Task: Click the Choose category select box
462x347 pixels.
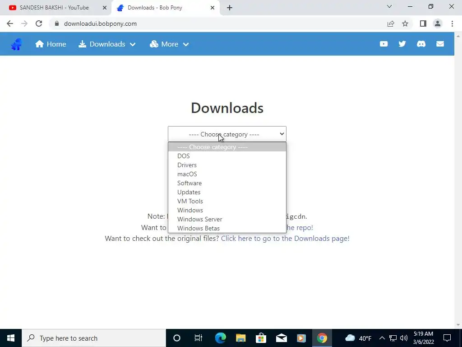Action: click(x=227, y=134)
